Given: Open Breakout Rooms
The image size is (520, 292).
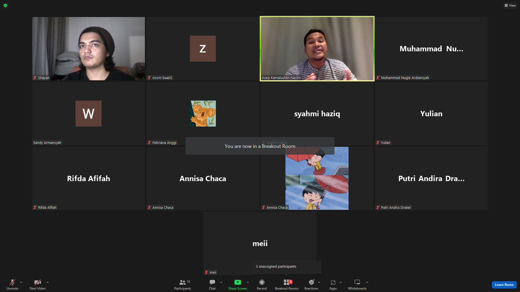Looking at the screenshot, I should (287, 284).
